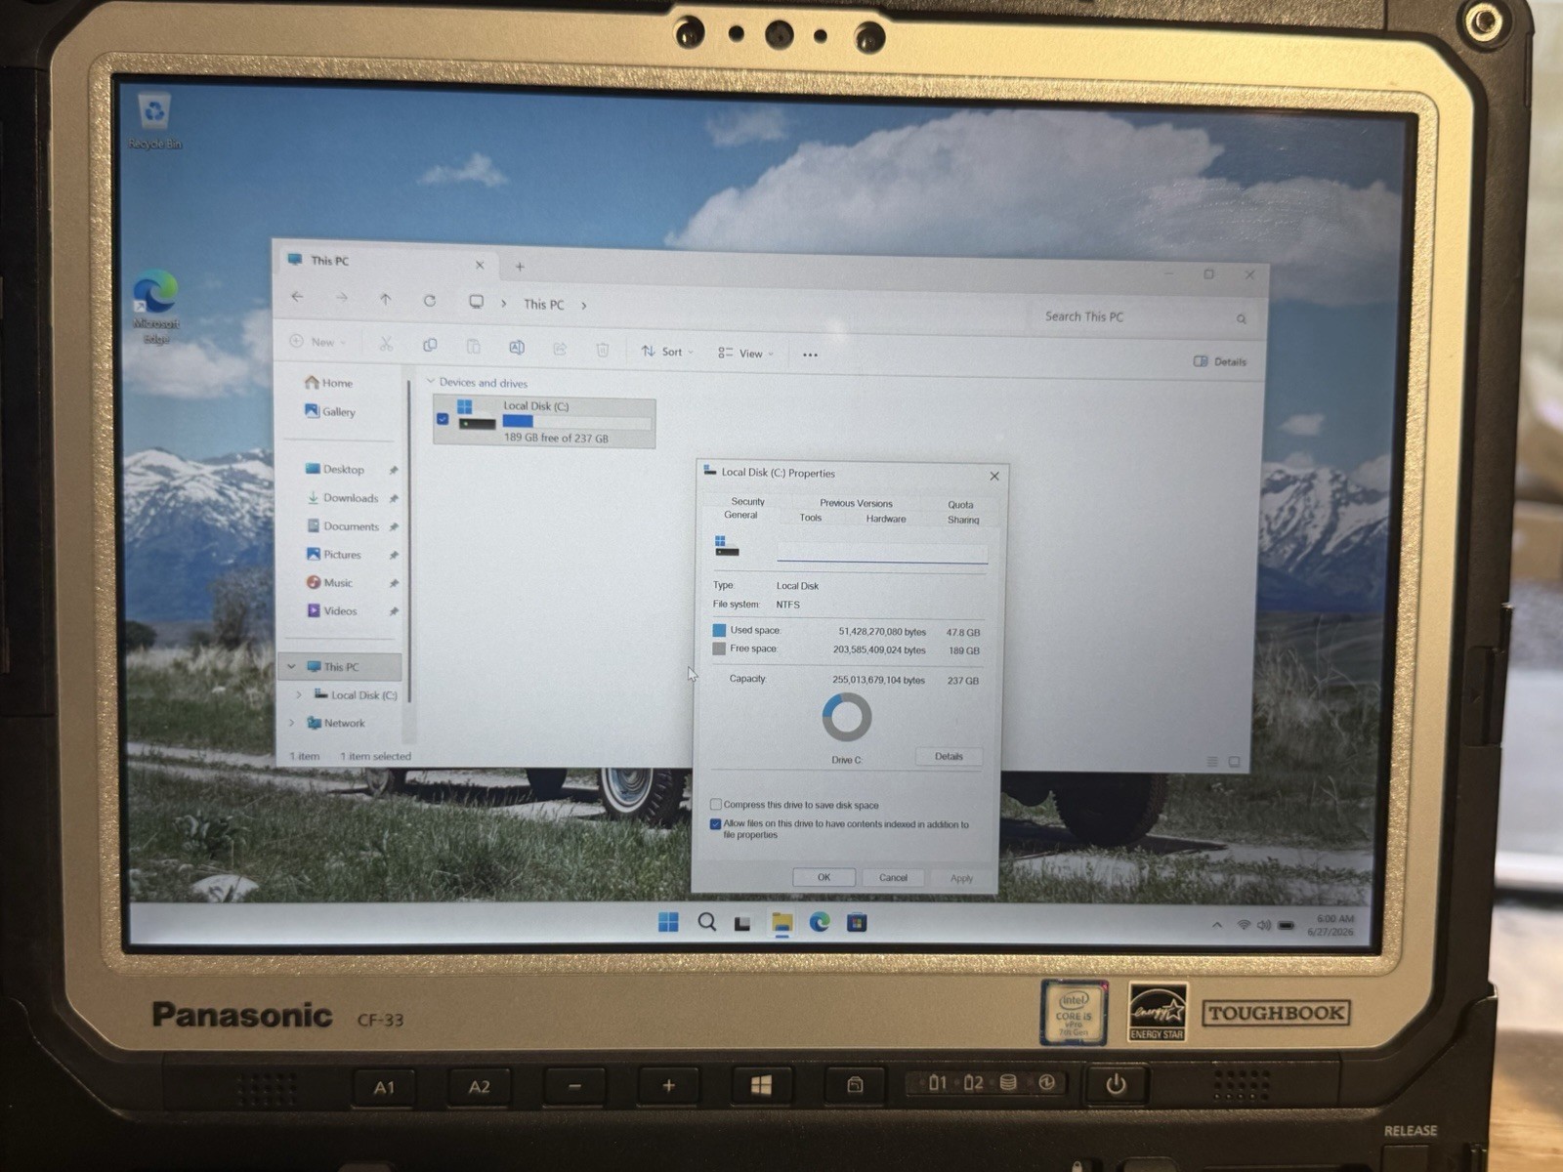Go back in File Explorer
The height and width of the screenshot is (1172, 1563).
pos(297,297)
